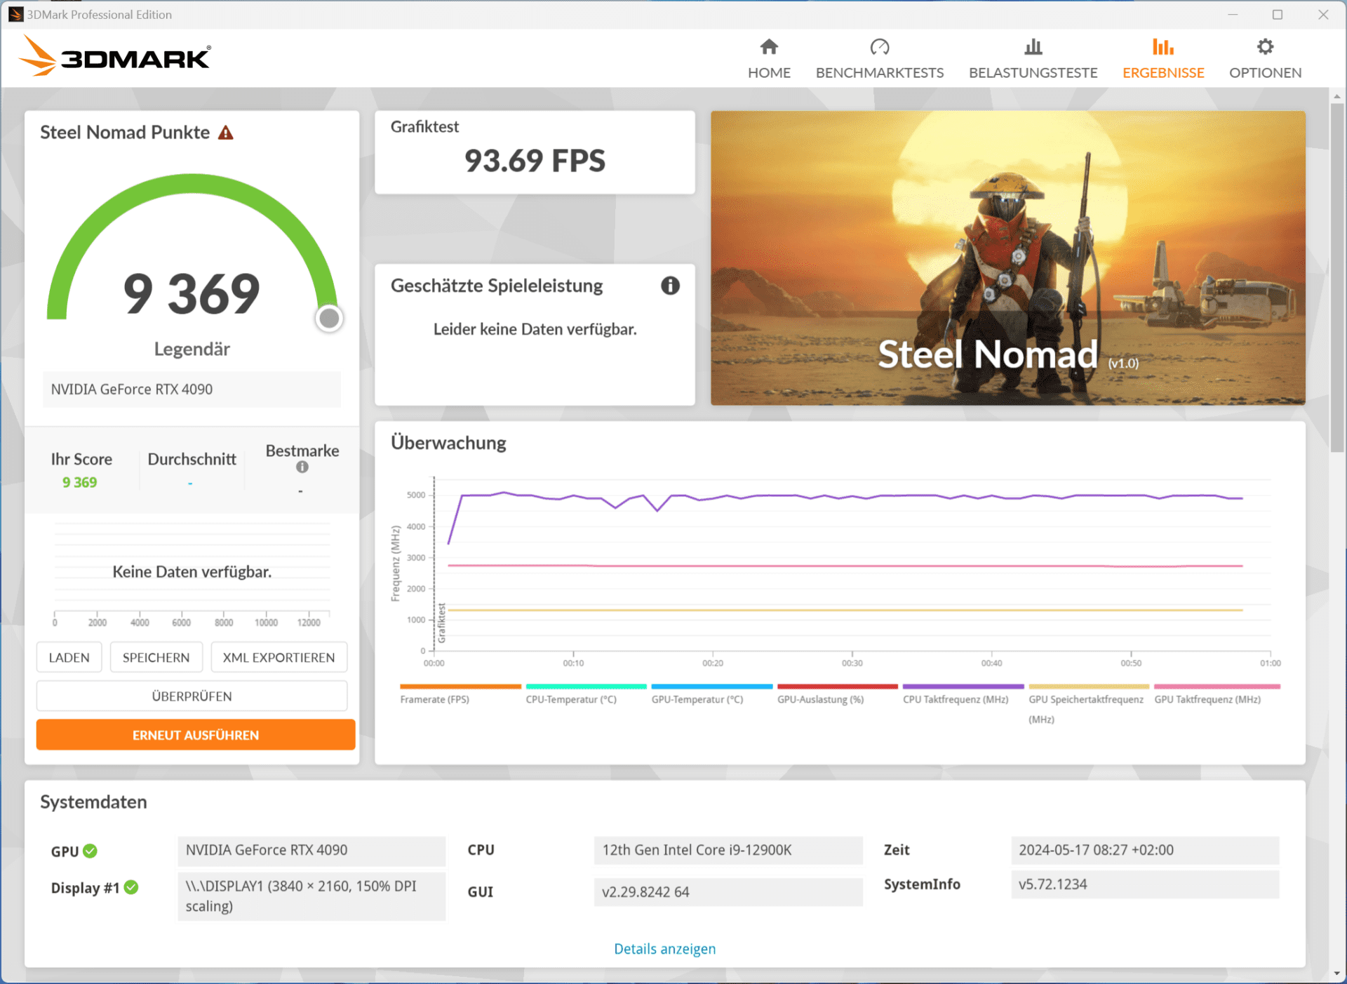Minimize the 3DMark window
The width and height of the screenshot is (1347, 984).
coord(1233,14)
